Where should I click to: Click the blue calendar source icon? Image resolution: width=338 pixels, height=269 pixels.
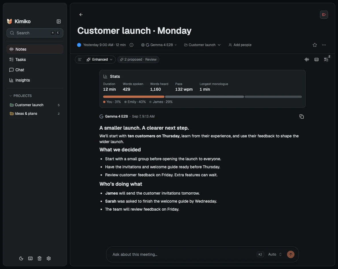79,45
